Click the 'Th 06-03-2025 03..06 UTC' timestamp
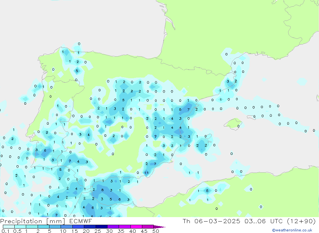Screen dimensions: 319x233 click(x=233, y=221)
